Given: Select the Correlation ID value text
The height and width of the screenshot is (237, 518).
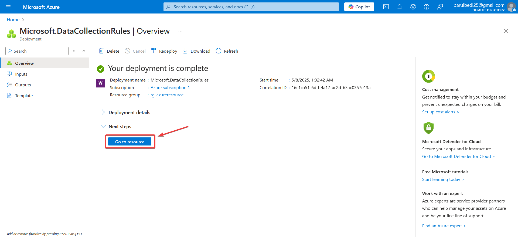Looking at the screenshot, I should click(x=331, y=88).
